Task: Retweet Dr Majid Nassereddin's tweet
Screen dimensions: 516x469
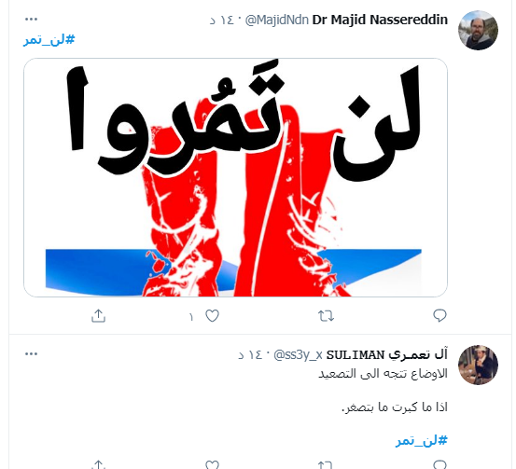Action: pyautogui.click(x=327, y=316)
